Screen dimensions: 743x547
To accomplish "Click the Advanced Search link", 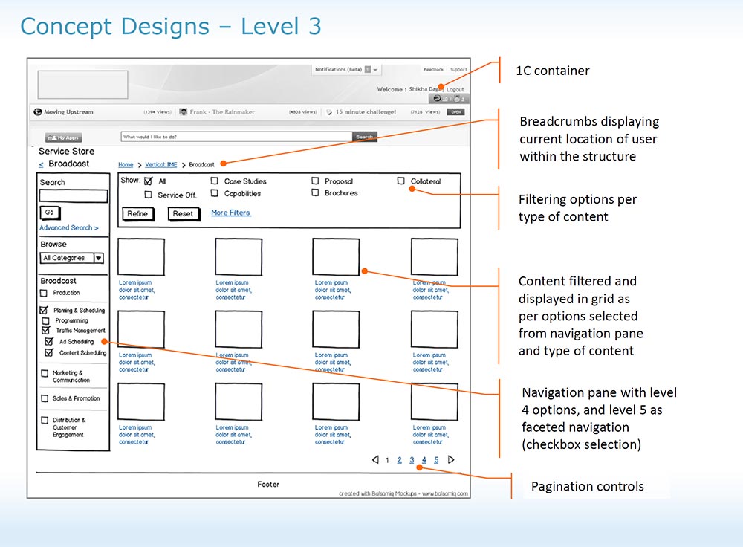I will (68, 228).
